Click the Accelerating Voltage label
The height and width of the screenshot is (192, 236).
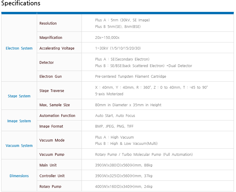click(57, 48)
